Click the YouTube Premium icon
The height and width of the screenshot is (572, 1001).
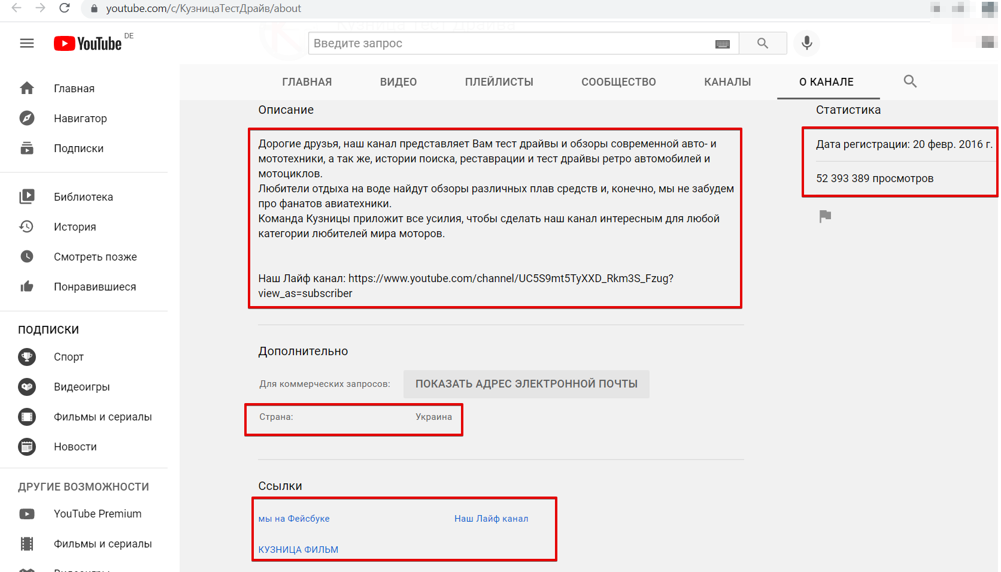pyautogui.click(x=27, y=514)
